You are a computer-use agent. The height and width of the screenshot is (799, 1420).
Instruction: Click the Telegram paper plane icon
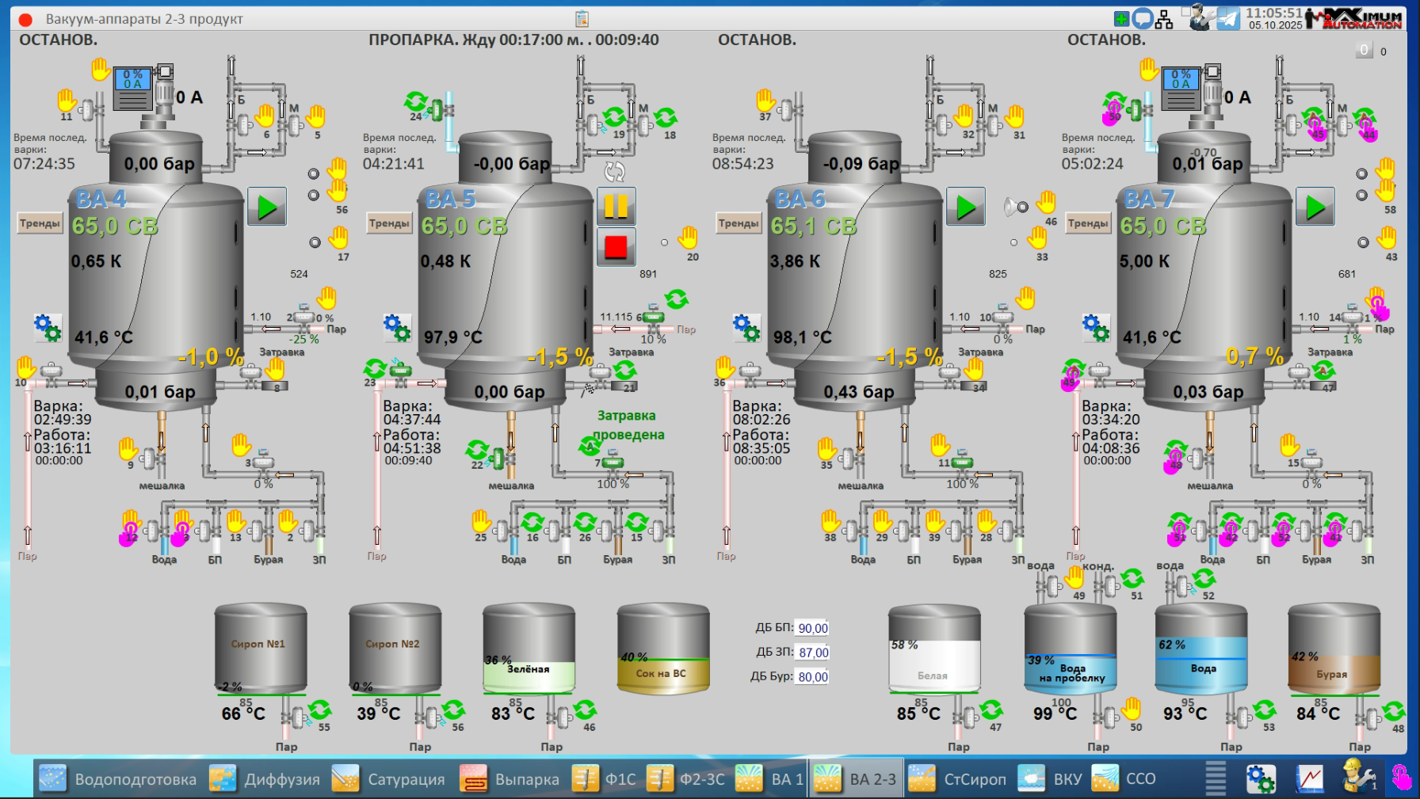[x=1227, y=19]
